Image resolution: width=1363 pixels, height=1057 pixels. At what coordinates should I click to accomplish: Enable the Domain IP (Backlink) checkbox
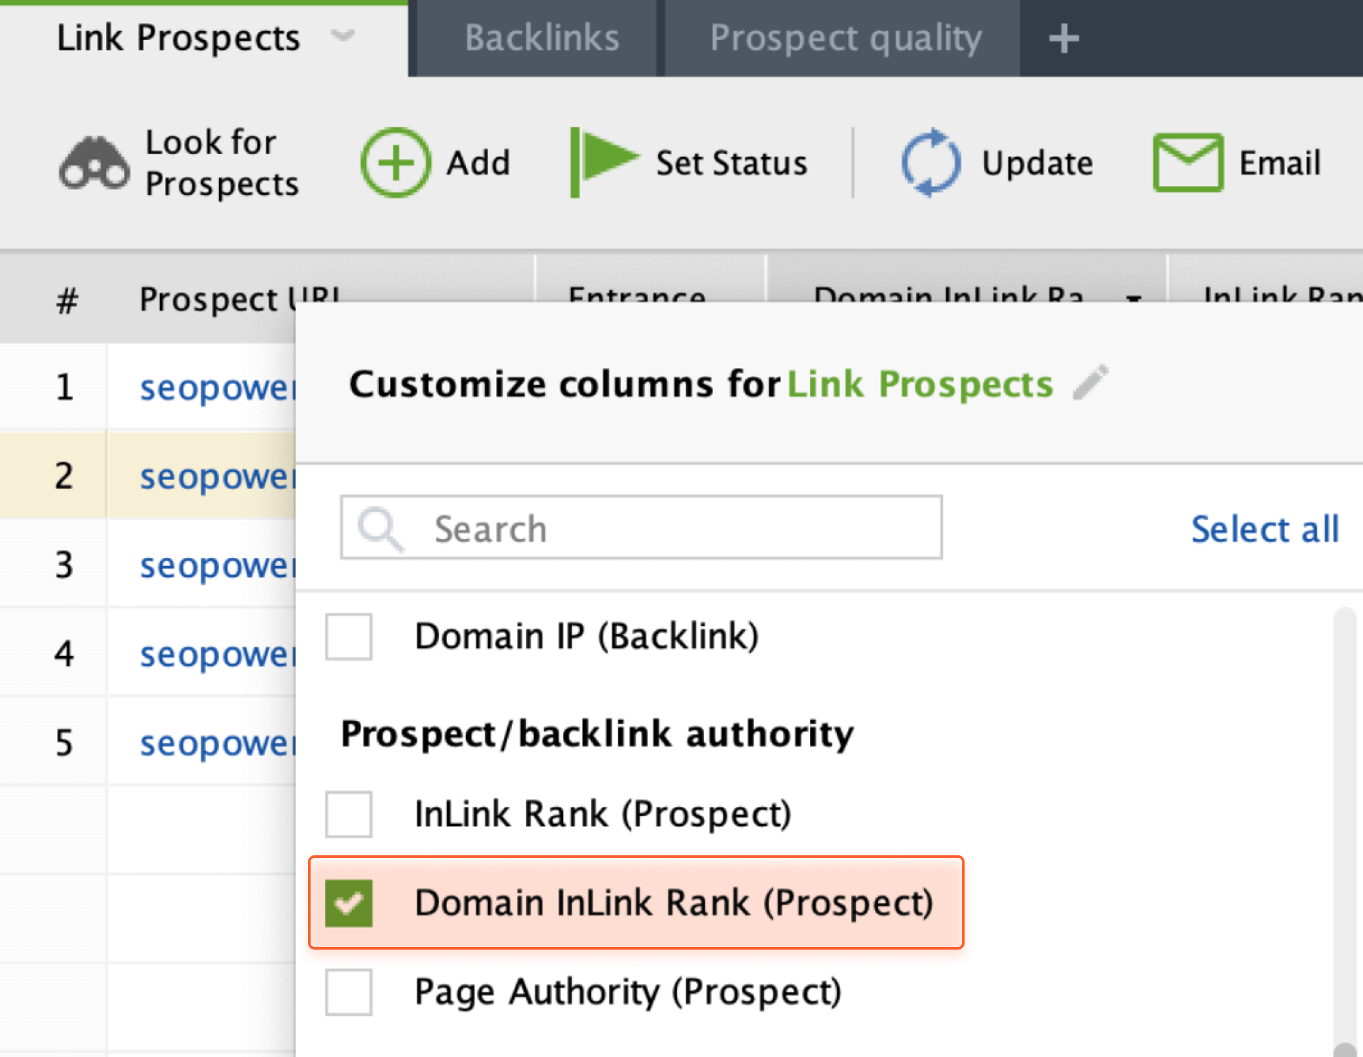349,636
